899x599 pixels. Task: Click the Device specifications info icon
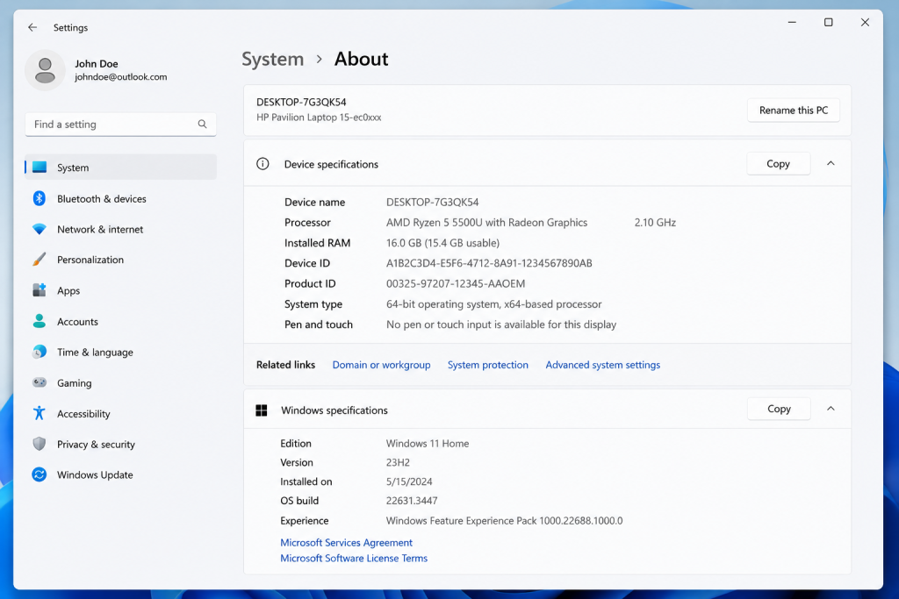263,164
